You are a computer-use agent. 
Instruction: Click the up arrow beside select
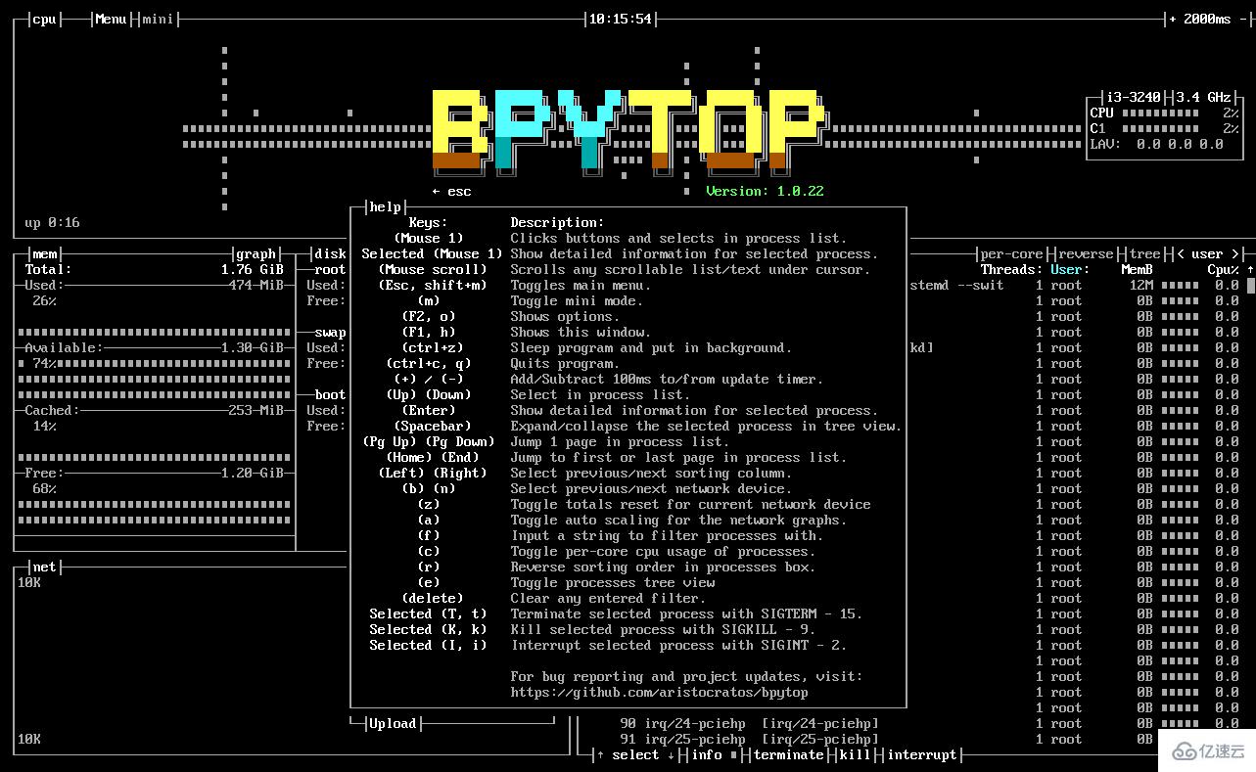click(600, 754)
